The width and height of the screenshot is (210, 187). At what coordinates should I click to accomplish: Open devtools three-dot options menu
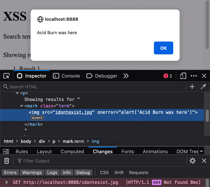[x=194, y=76]
